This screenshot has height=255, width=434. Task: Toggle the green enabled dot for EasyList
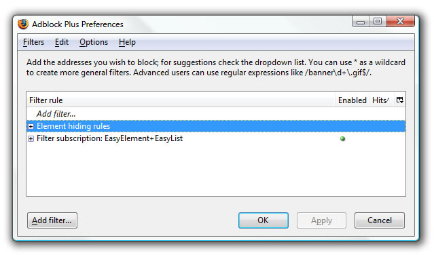[343, 138]
